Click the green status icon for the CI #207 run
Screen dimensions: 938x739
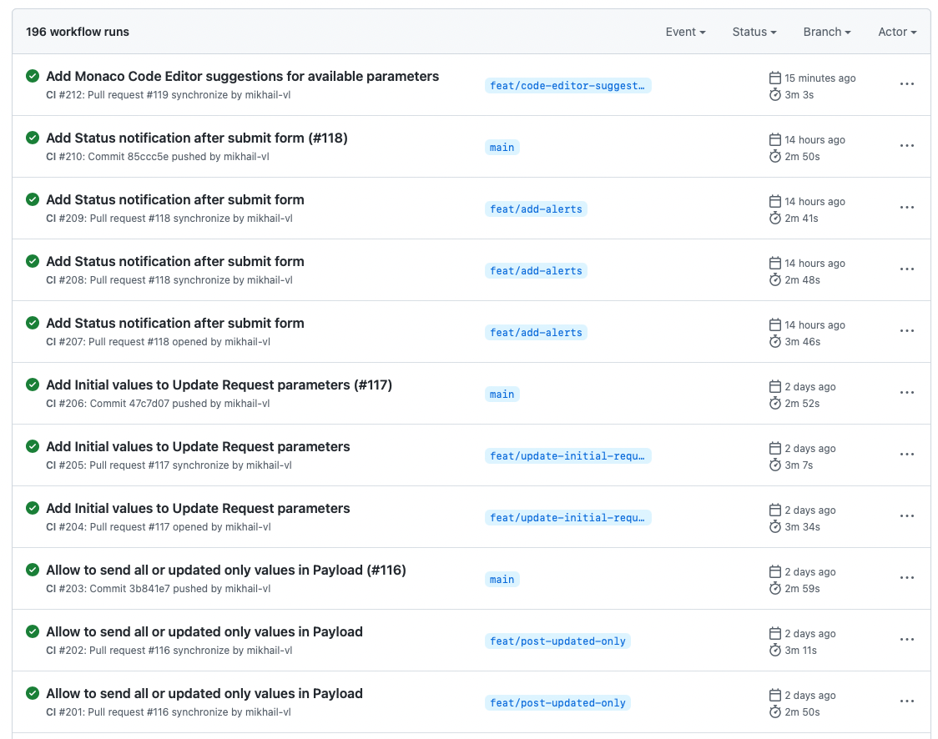click(33, 323)
